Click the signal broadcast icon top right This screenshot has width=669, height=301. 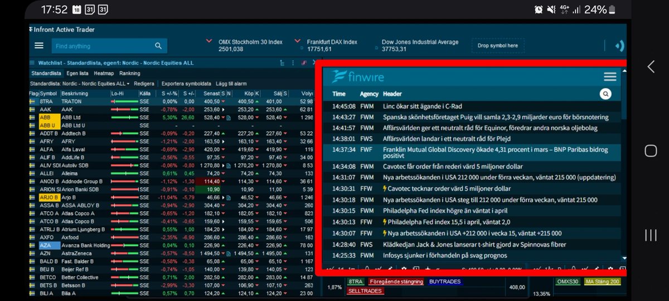coord(619,46)
